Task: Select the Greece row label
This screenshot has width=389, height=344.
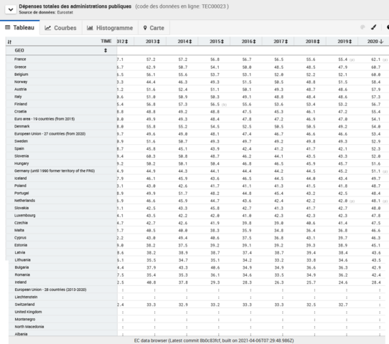Action: pyautogui.click(x=20, y=67)
